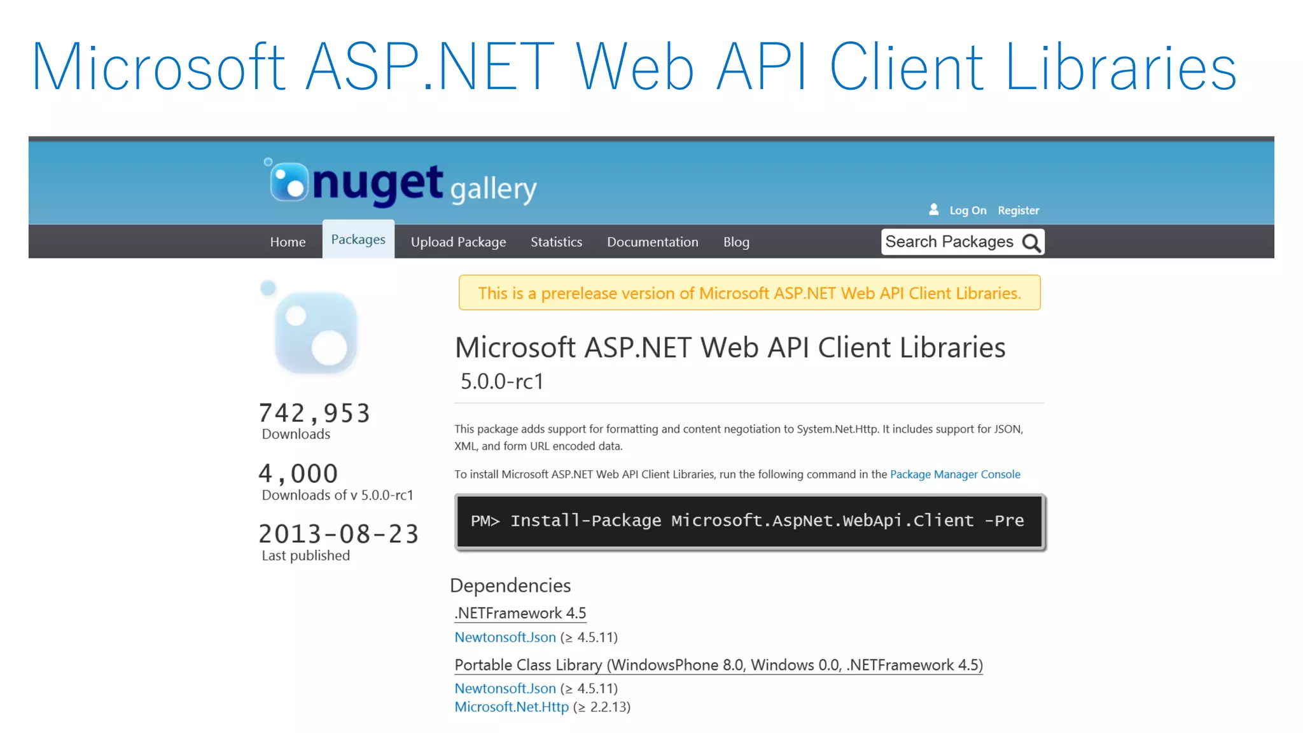1303x733 pixels.
Task: Click the package default icon image
Action: (310, 328)
